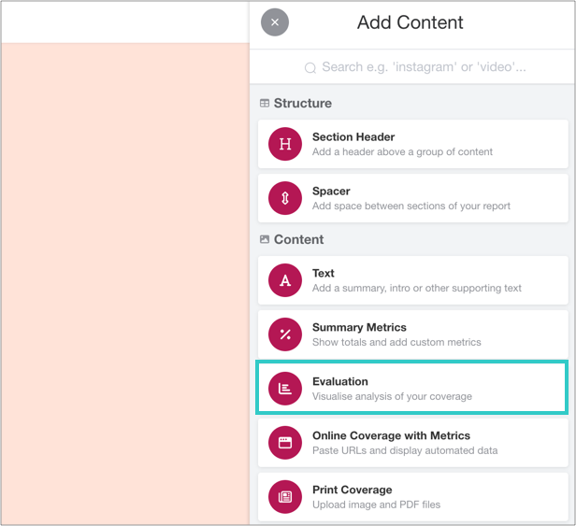Click the Text A icon
Screen dimensions: 576x526
pyautogui.click(x=285, y=280)
